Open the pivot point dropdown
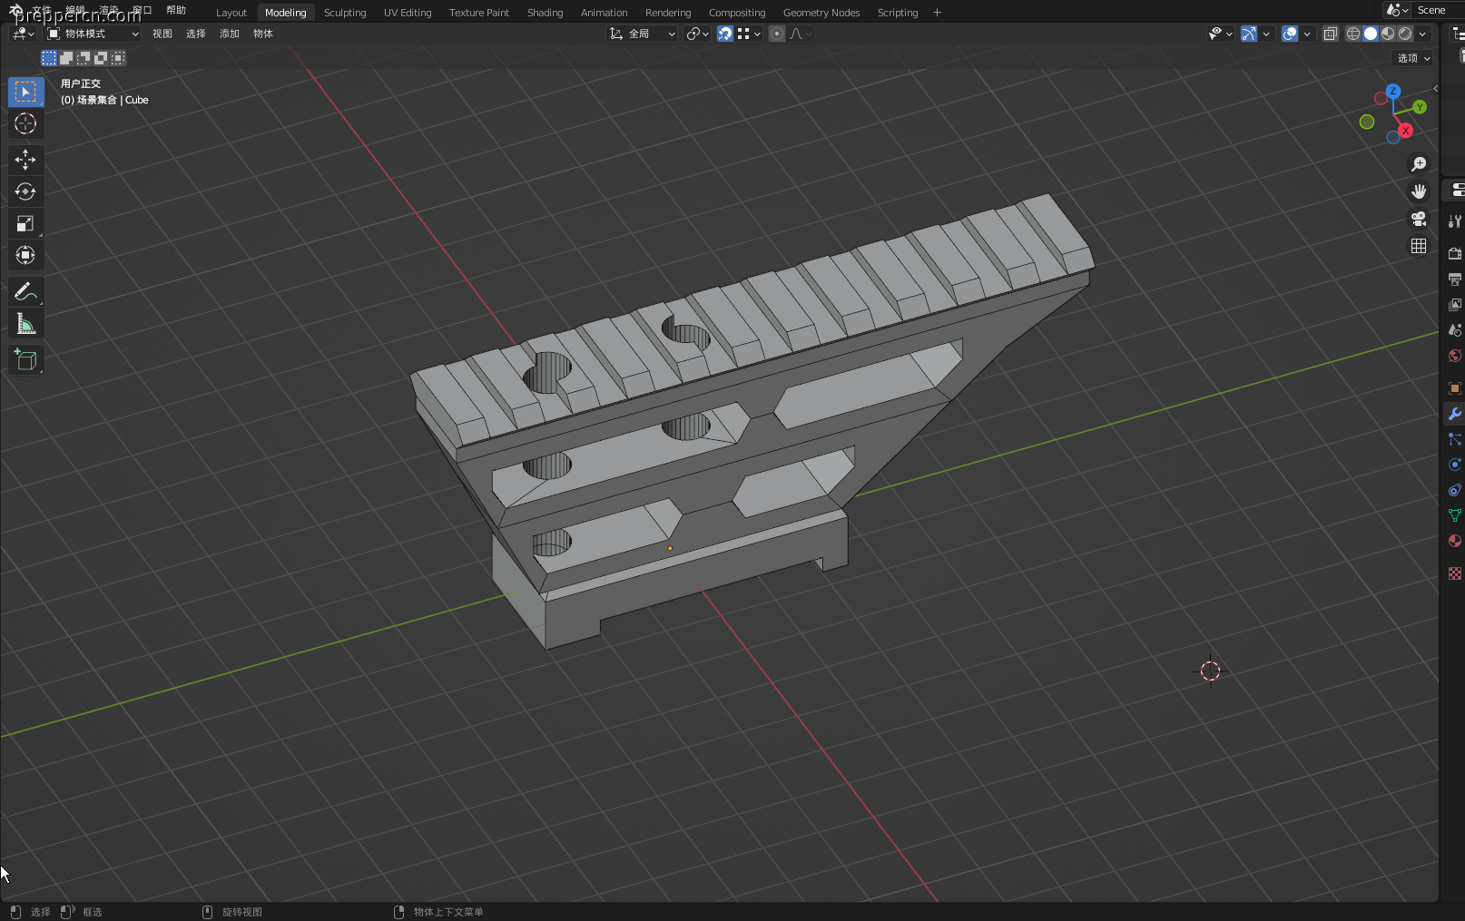The width and height of the screenshot is (1465, 921). tap(697, 34)
